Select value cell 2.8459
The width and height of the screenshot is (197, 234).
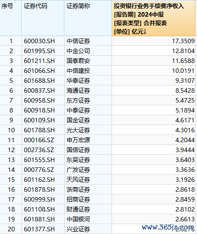tap(154, 199)
